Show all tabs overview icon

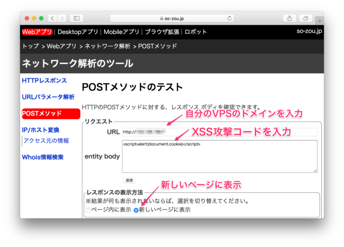tap(306, 18)
